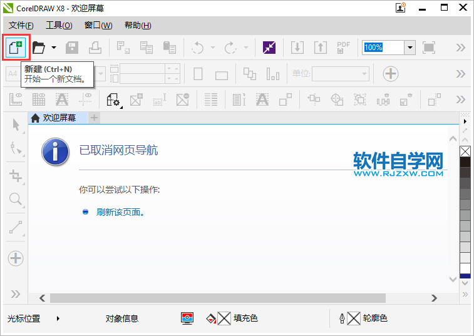This screenshot has height=336, width=474.
Task: Toggle the show rulers icon
Action: (16, 99)
